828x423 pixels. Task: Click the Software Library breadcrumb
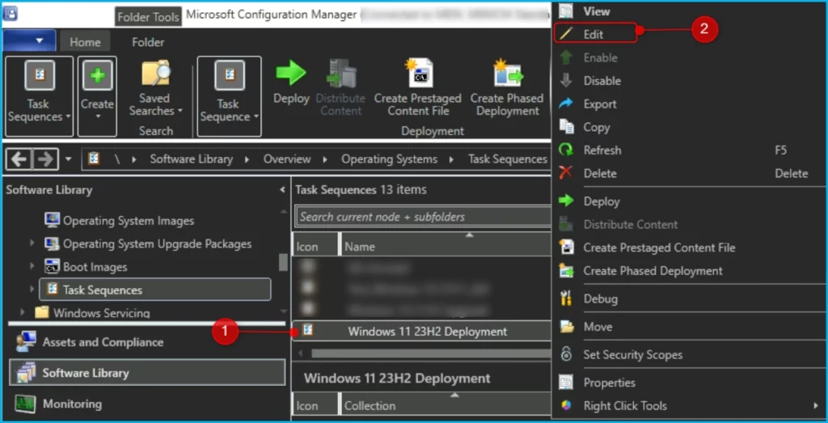191,159
